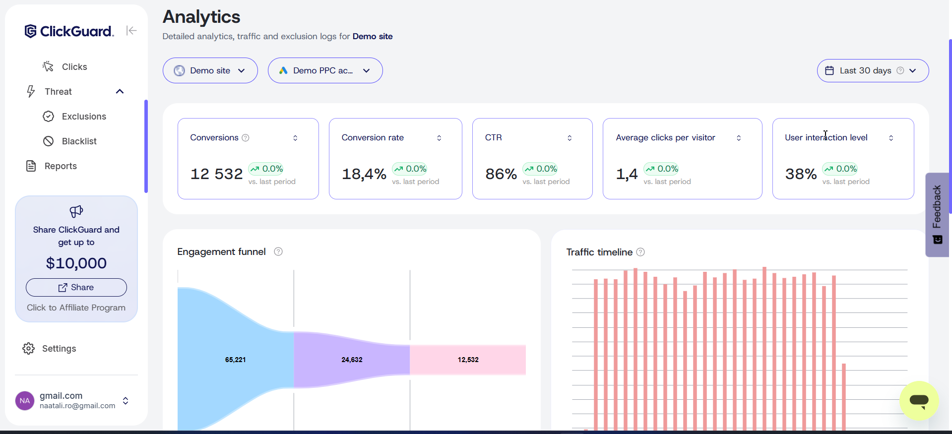Toggle the Conversions metric selector arrows
952x434 pixels.
click(295, 138)
